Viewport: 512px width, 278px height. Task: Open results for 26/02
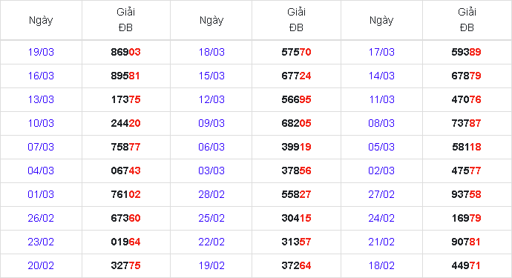pyautogui.click(x=41, y=218)
